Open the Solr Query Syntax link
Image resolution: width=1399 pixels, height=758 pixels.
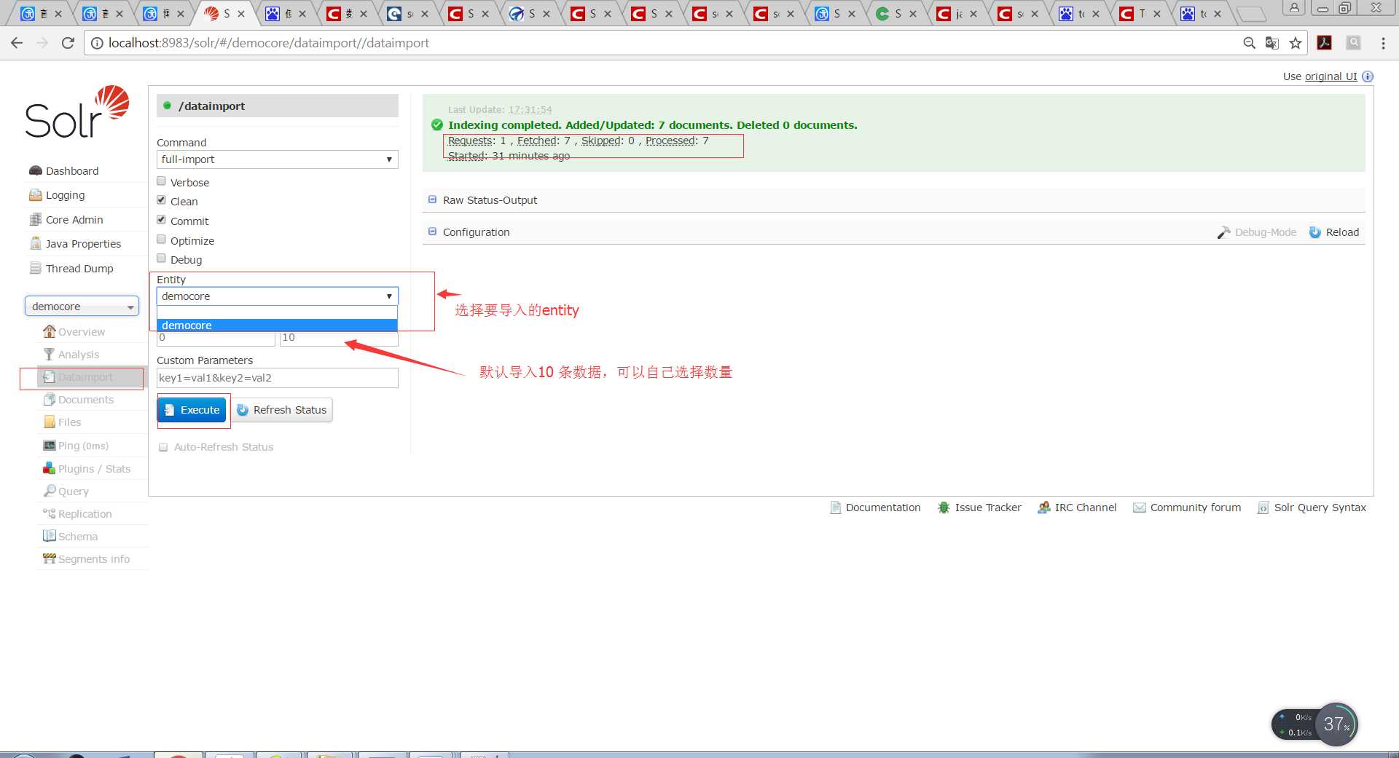[1312, 508]
